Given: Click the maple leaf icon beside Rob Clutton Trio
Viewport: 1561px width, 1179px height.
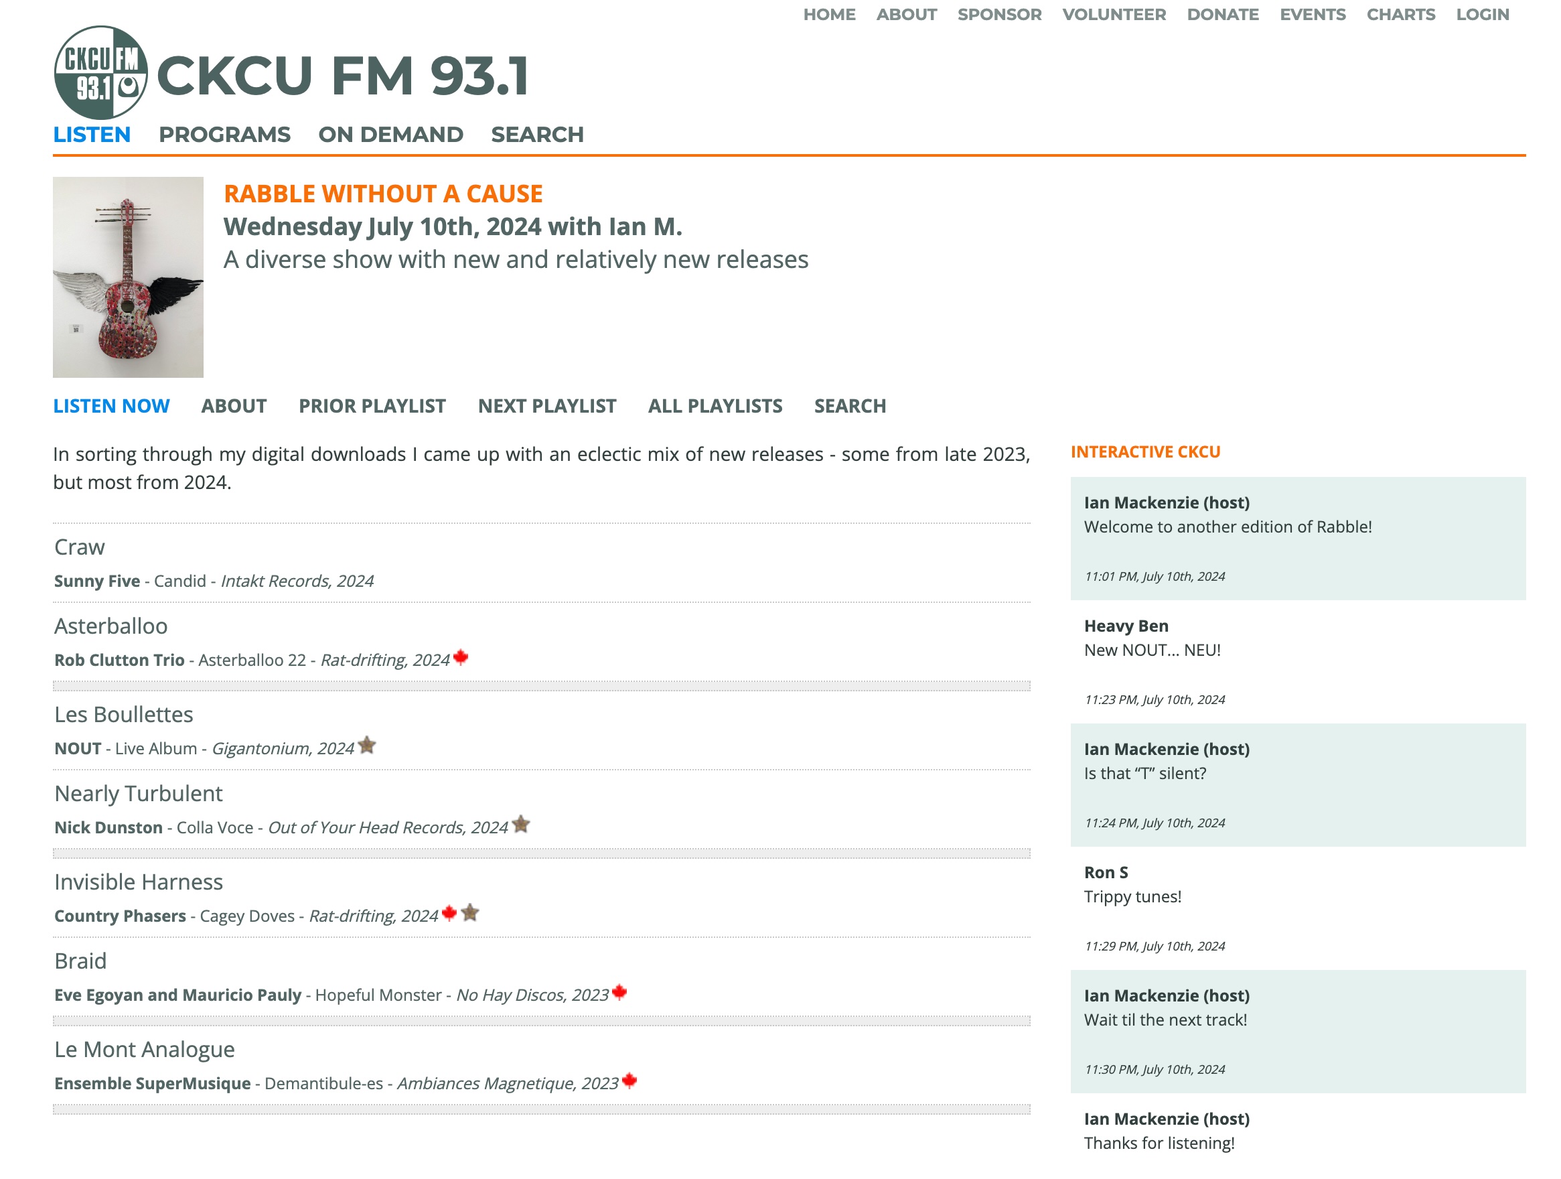Looking at the screenshot, I should pos(461,657).
